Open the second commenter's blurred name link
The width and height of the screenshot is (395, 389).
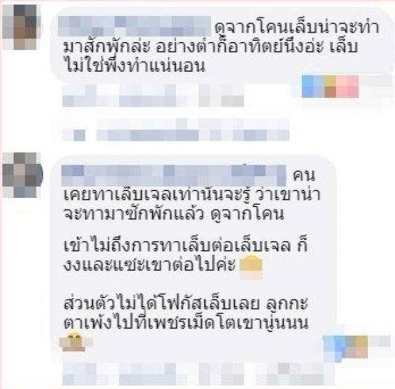(x=174, y=175)
